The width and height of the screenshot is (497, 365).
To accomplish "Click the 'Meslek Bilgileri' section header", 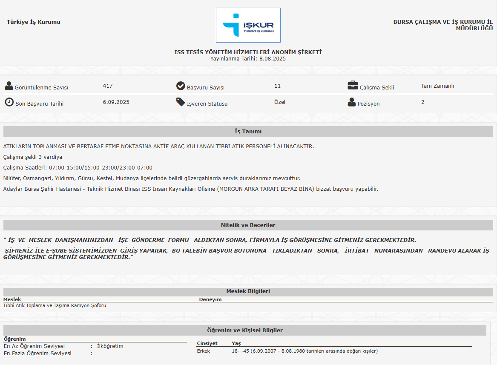I will pos(248,291).
